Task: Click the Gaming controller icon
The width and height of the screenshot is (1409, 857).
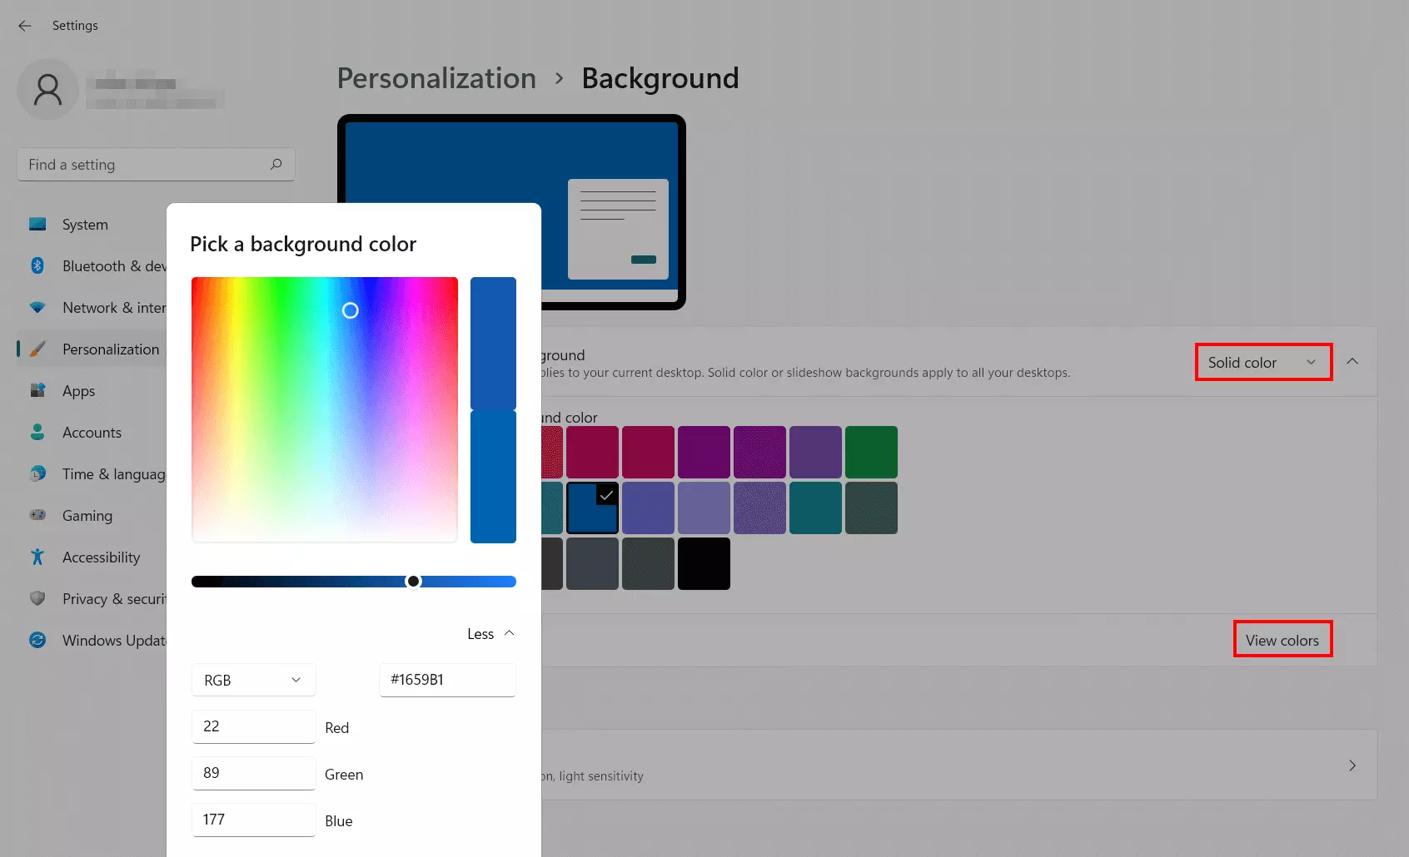Action: coord(37,515)
